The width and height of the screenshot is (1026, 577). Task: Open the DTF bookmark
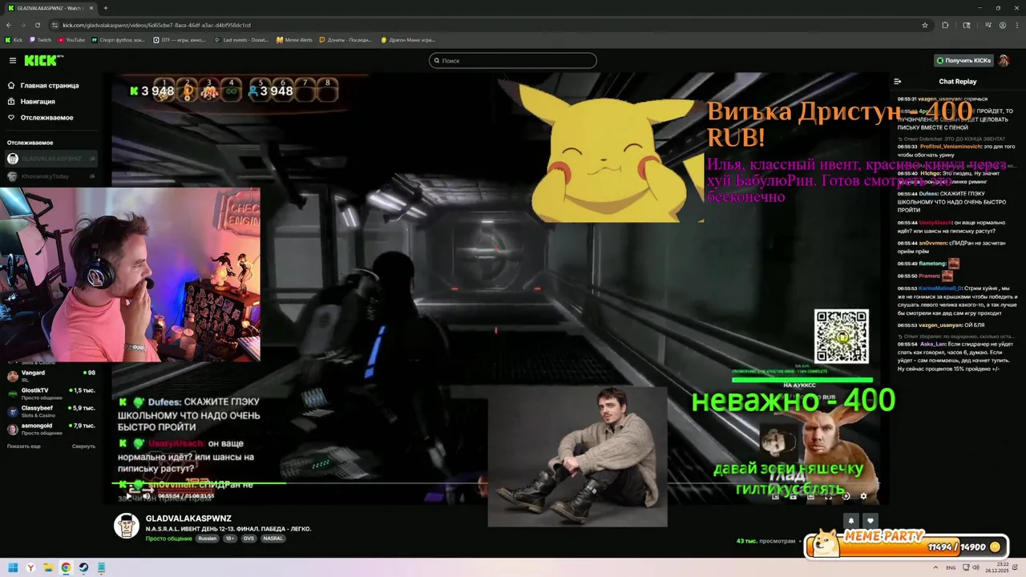coord(180,39)
